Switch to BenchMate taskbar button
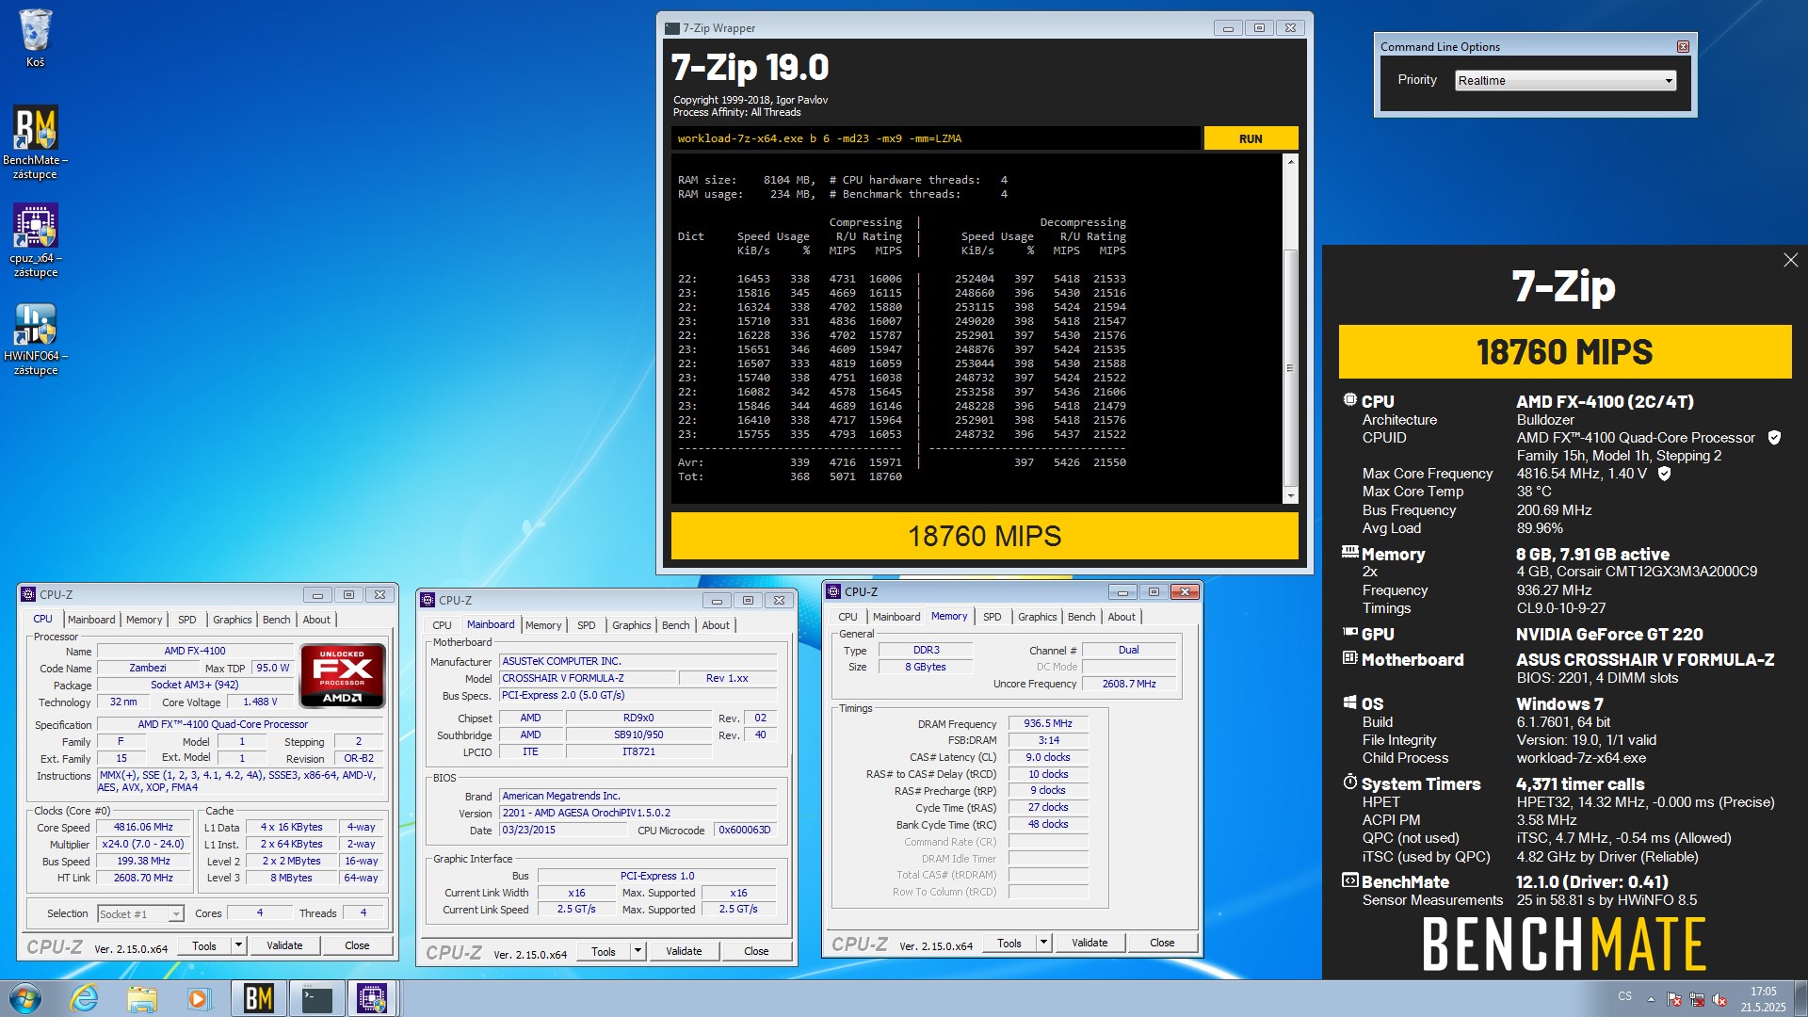Viewport: 1808px width, 1017px height. point(258,998)
